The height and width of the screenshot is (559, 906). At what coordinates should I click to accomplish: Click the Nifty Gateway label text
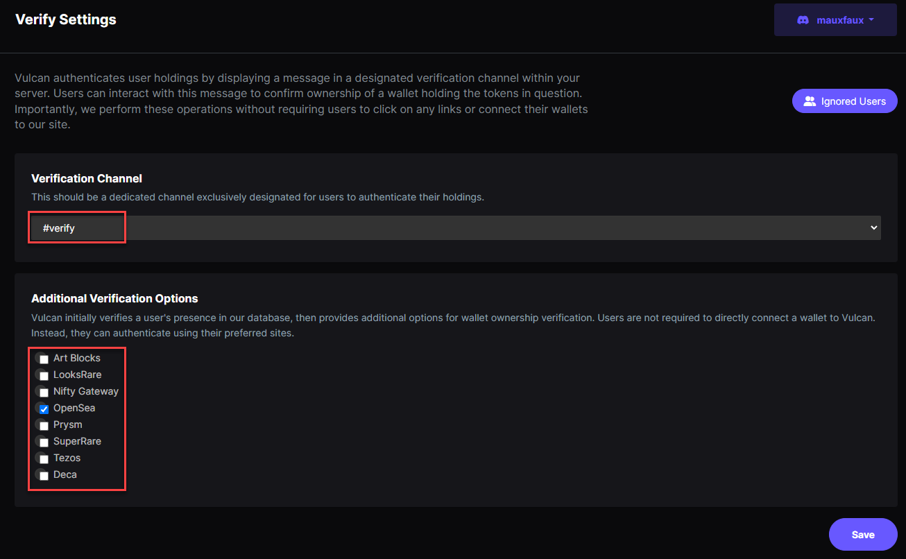[x=86, y=391]
